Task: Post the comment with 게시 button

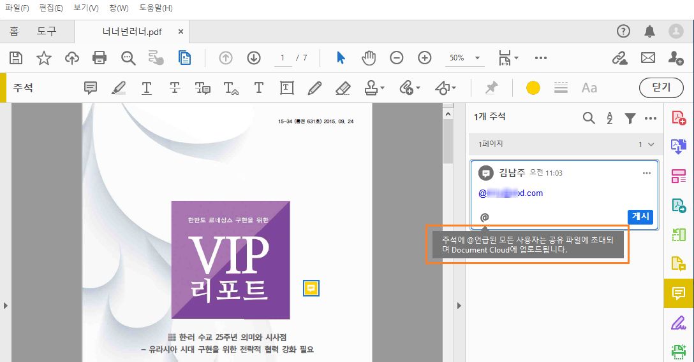Action: tap(640, 216)
